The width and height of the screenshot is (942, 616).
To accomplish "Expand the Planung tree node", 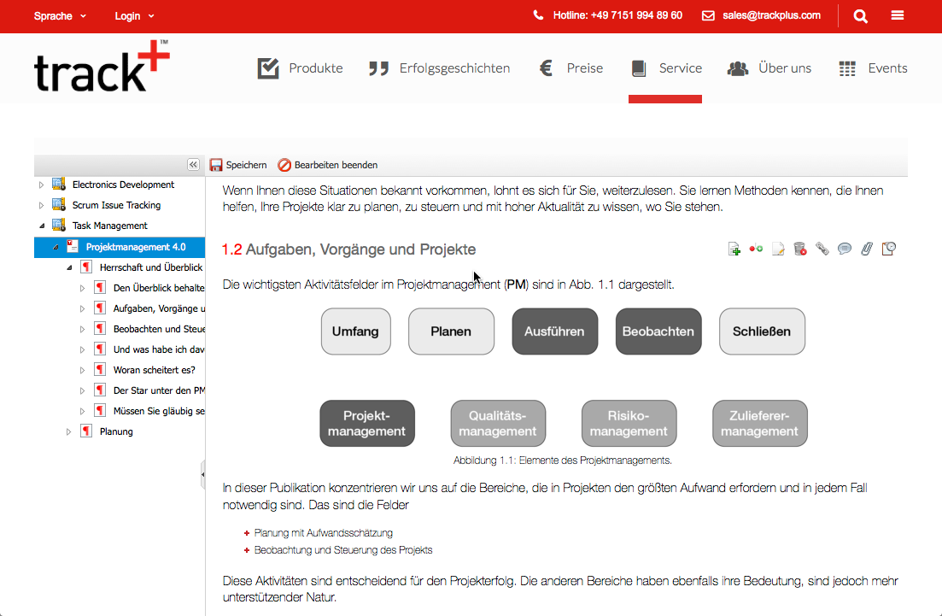I will tap(69, 432).
